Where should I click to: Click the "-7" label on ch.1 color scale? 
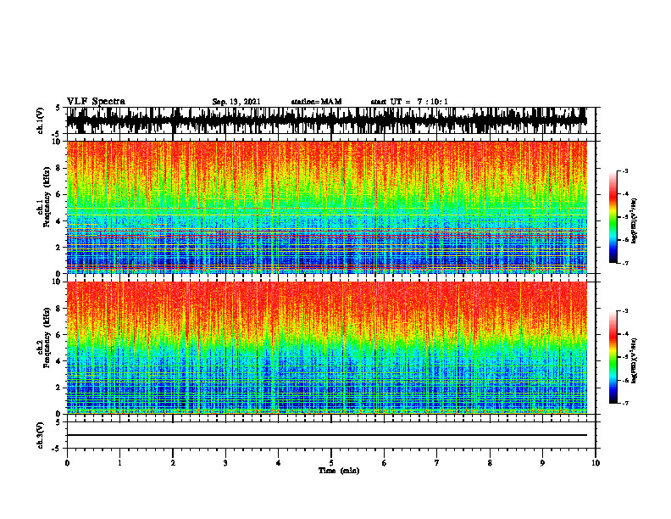pos(624,263)
